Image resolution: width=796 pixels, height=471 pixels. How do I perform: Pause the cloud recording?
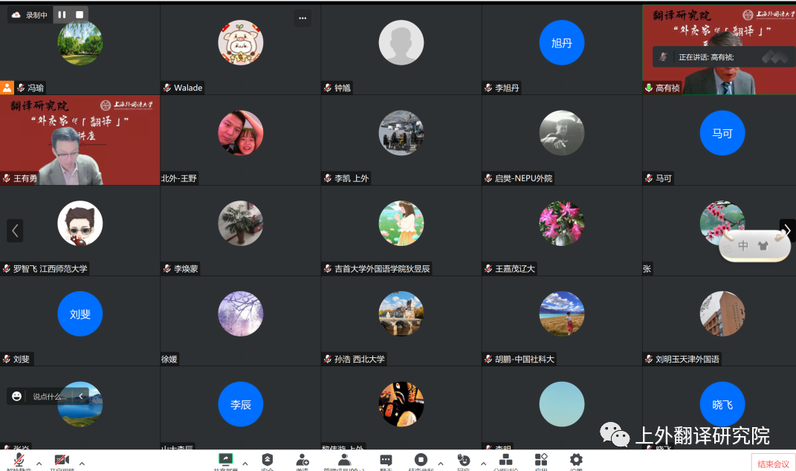click(x=62, y=15)
